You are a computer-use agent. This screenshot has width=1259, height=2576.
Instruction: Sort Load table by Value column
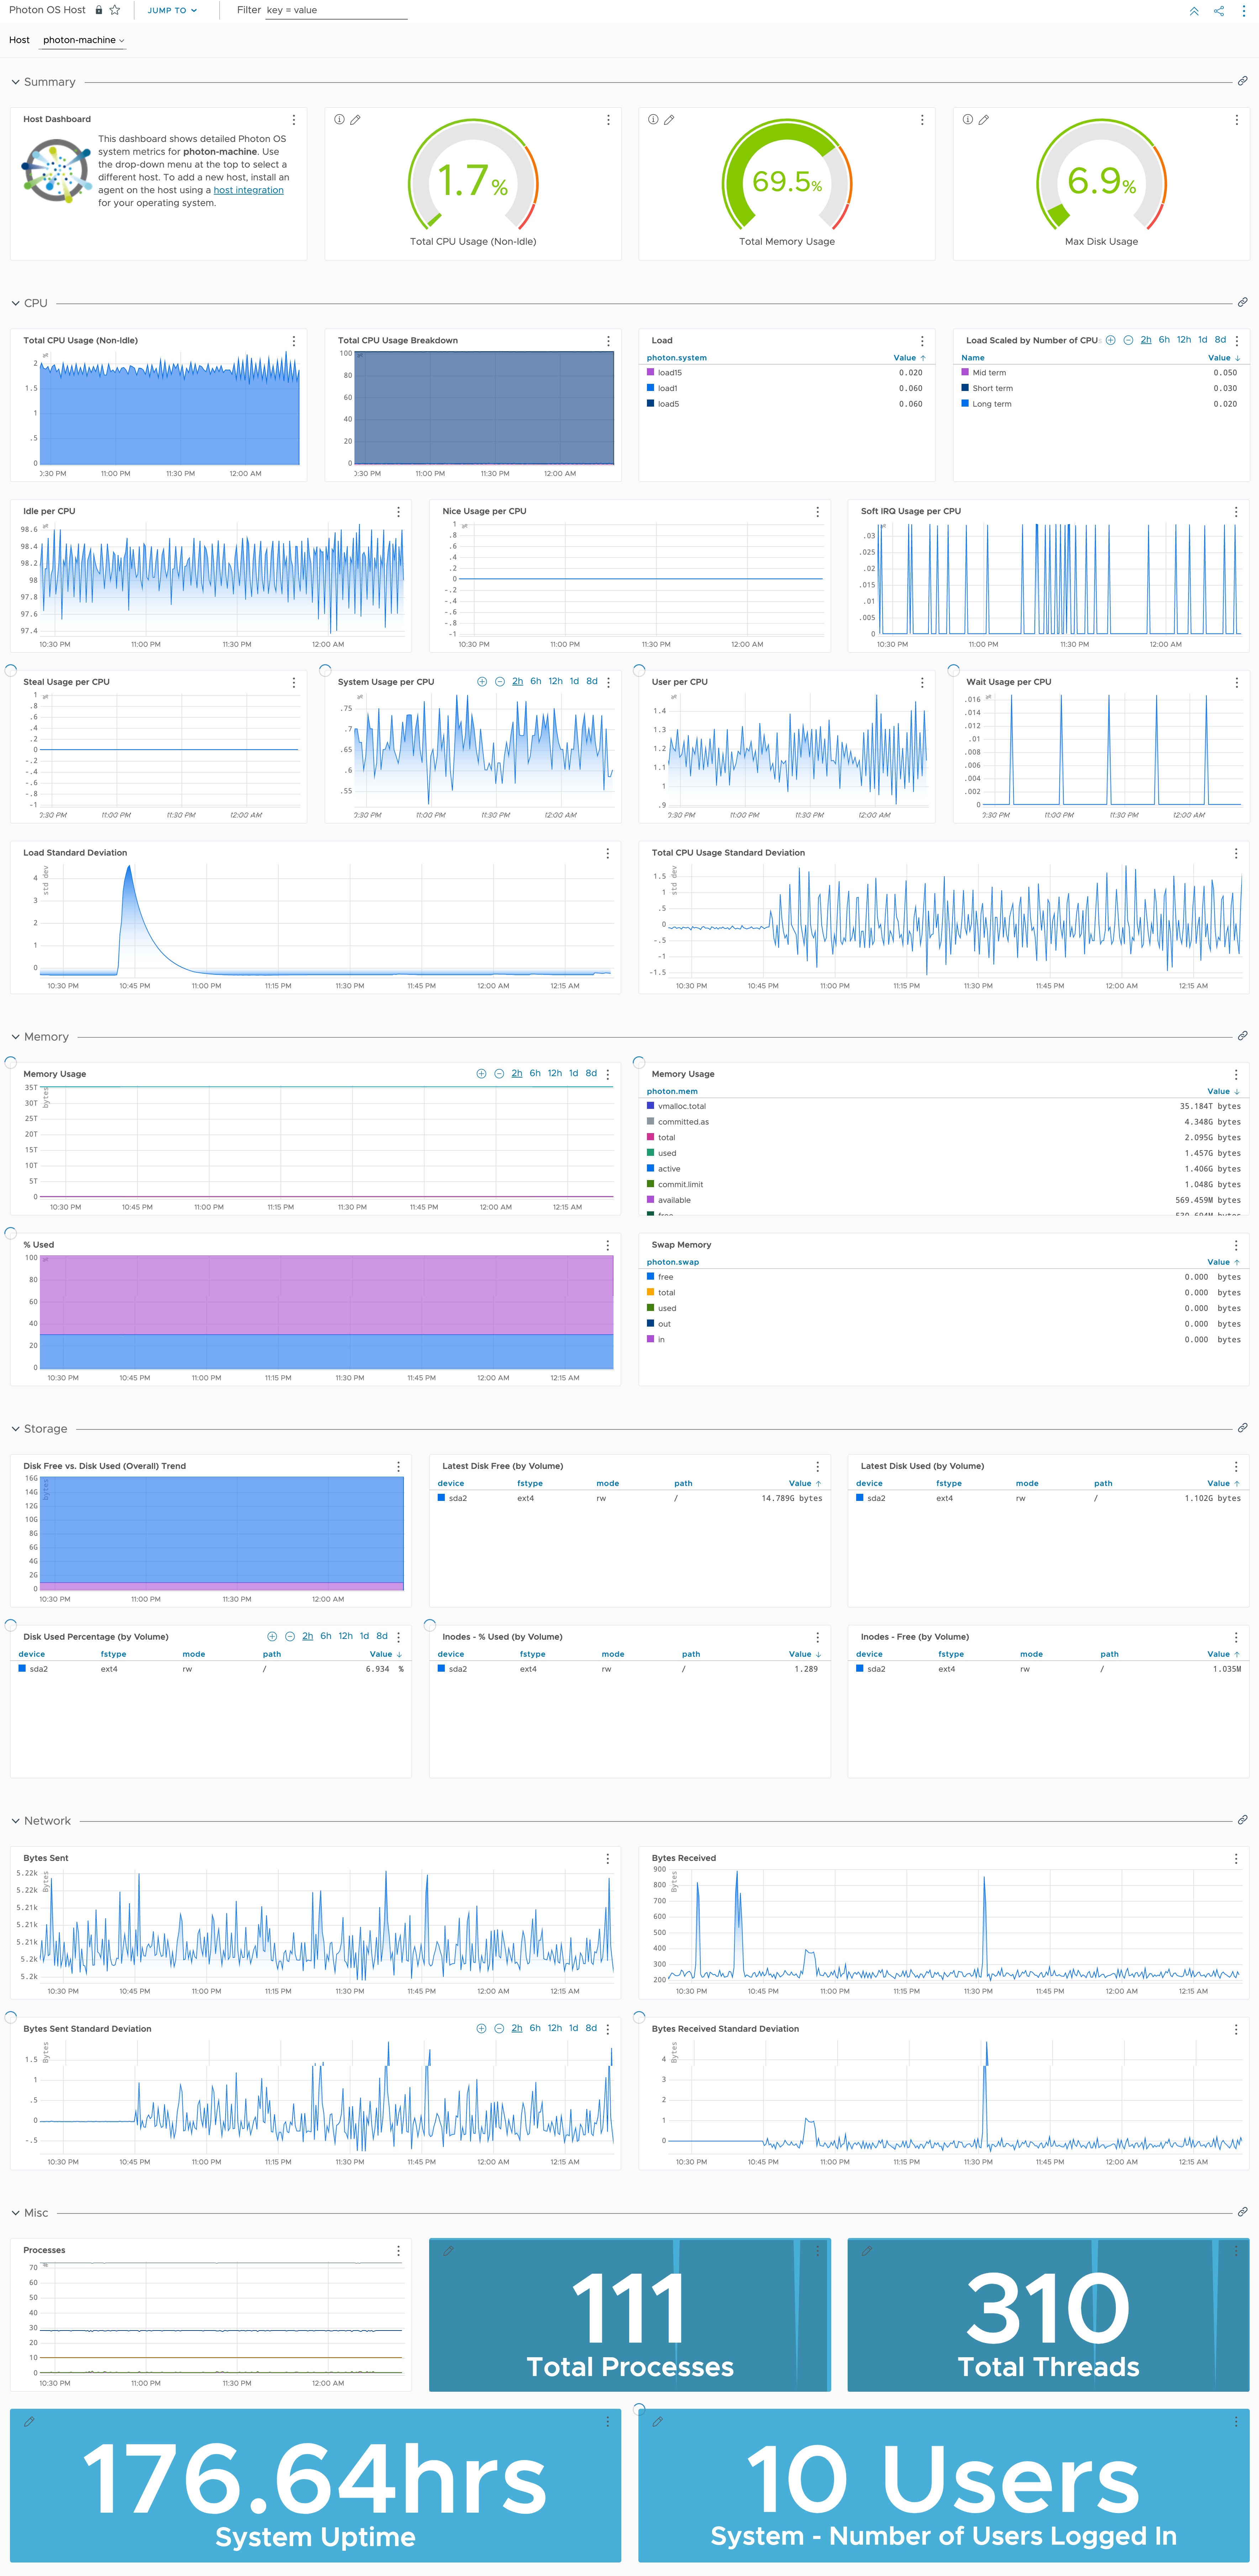pos(909,357)
